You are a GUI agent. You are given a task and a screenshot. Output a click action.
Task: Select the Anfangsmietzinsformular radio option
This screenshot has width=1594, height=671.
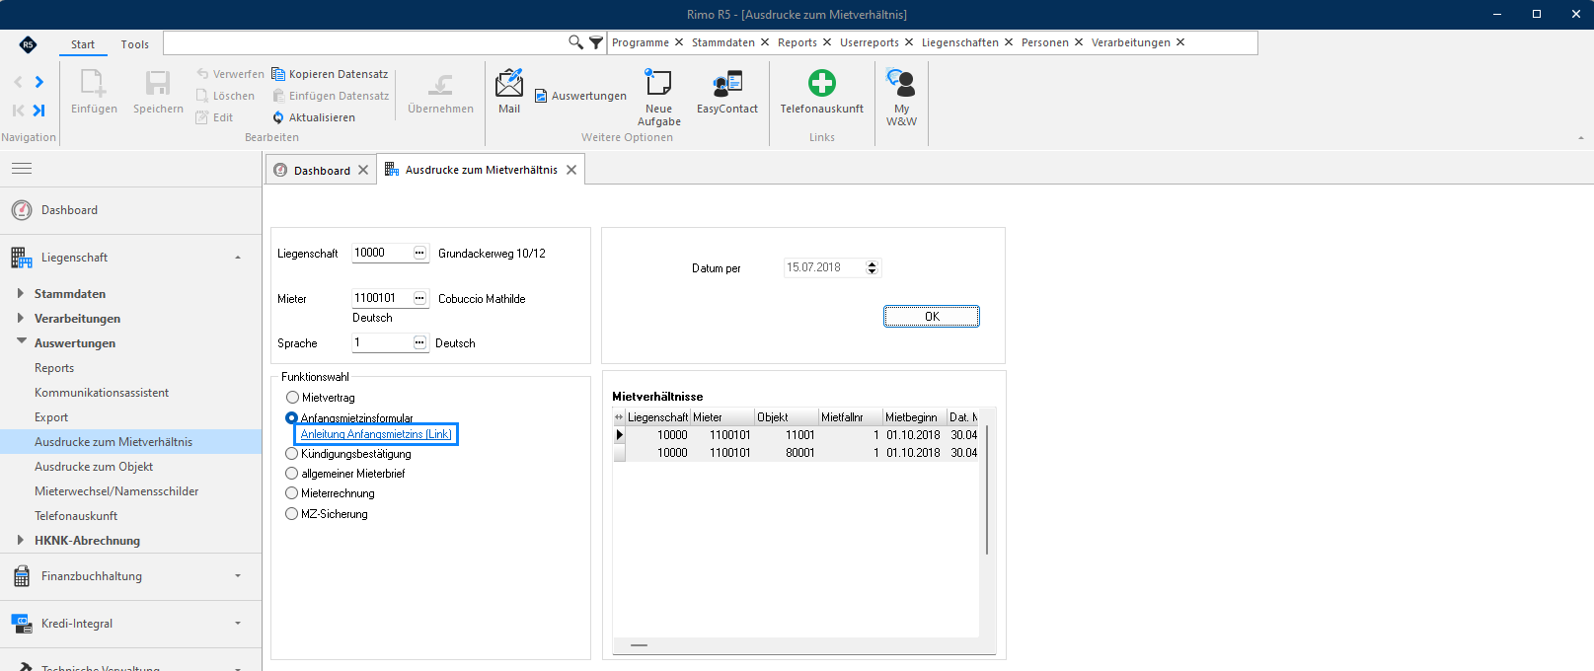[292, 418]
